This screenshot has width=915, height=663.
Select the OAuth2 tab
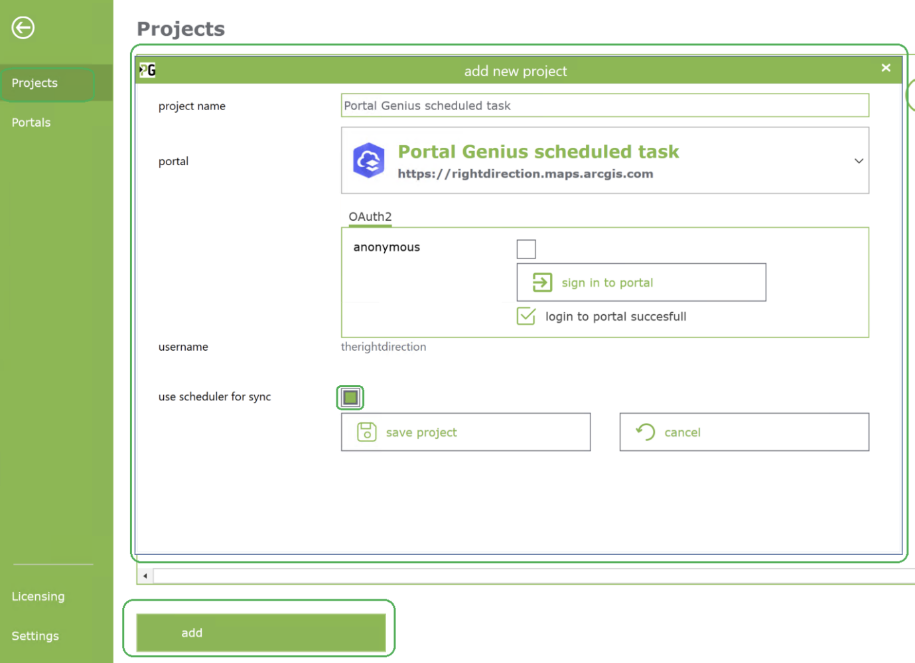[370, 217]
